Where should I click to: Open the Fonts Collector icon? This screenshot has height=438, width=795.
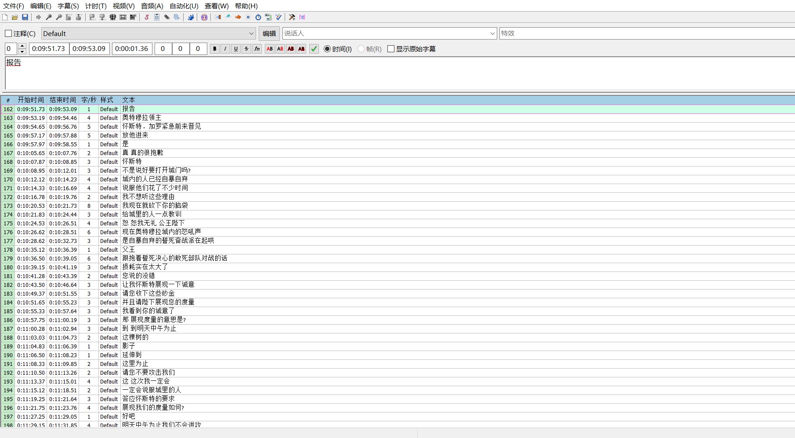pos(177,17)
